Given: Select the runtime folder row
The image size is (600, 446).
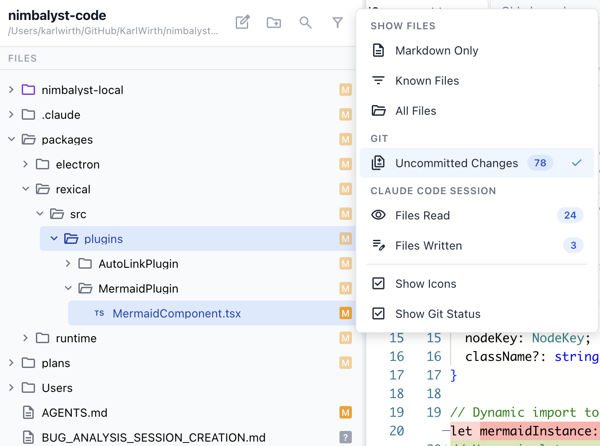Looking at the screenshot, I should pyautogui.click(x=188, y=338).
